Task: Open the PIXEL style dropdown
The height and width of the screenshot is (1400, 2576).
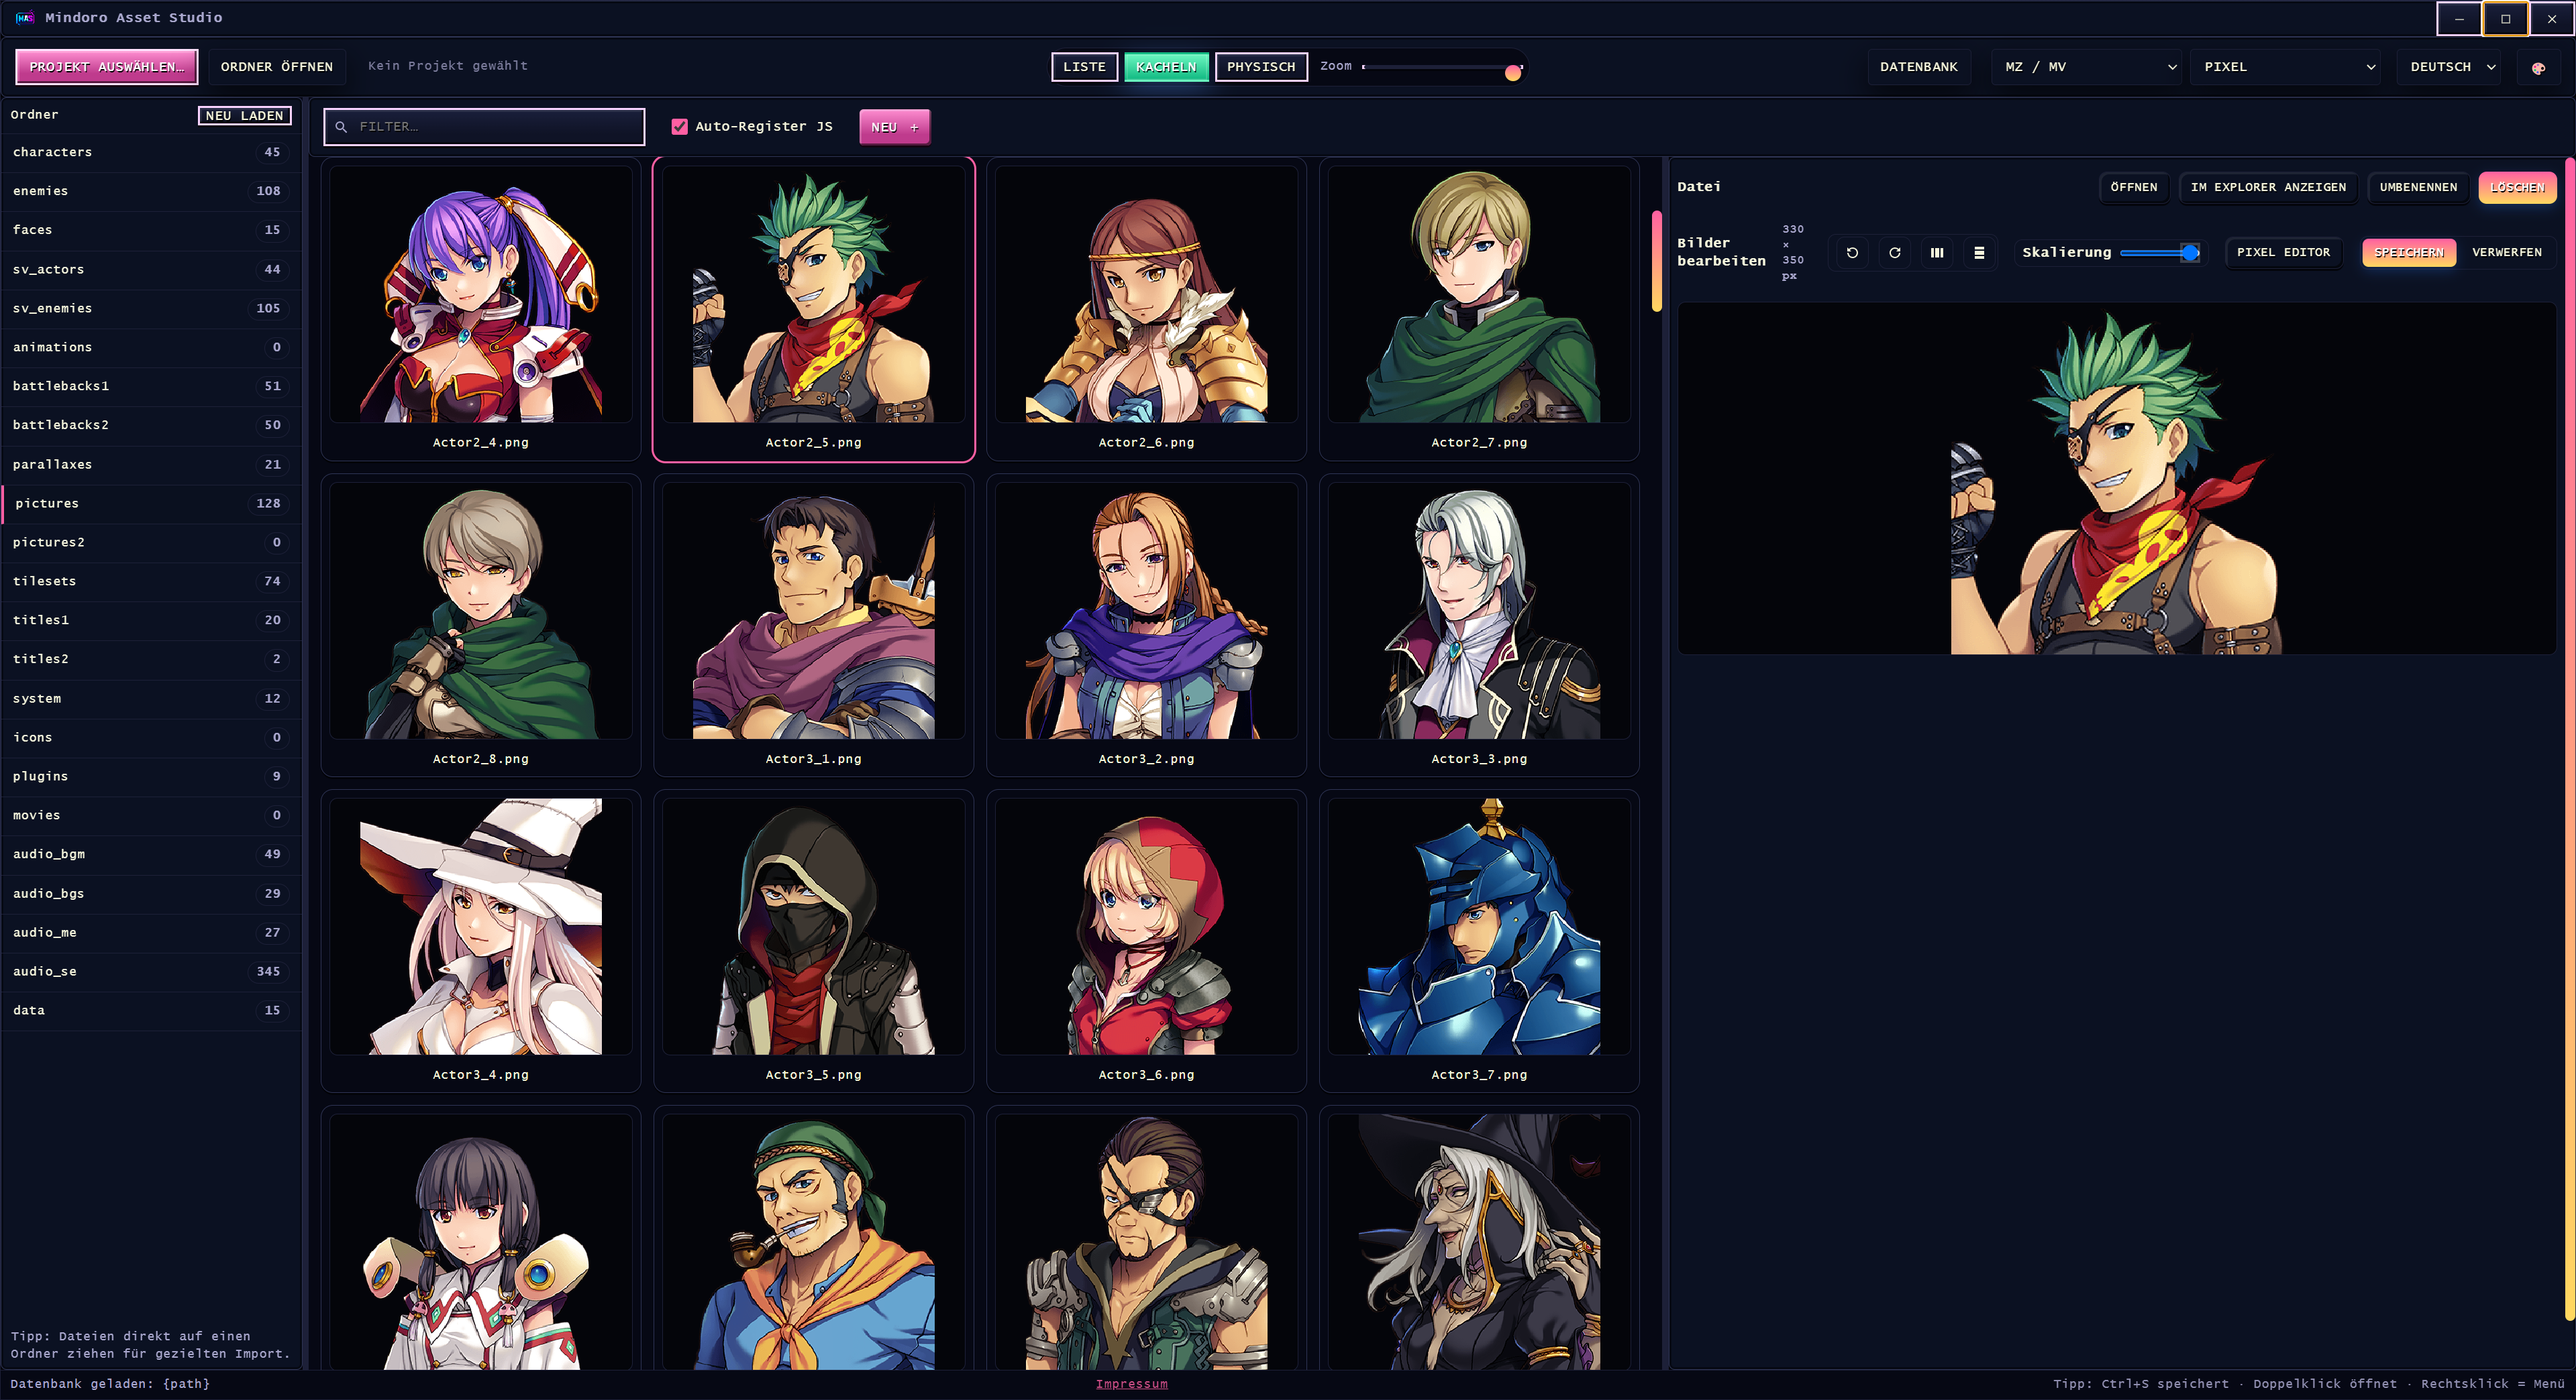Action: click(x=2287, y=67)
